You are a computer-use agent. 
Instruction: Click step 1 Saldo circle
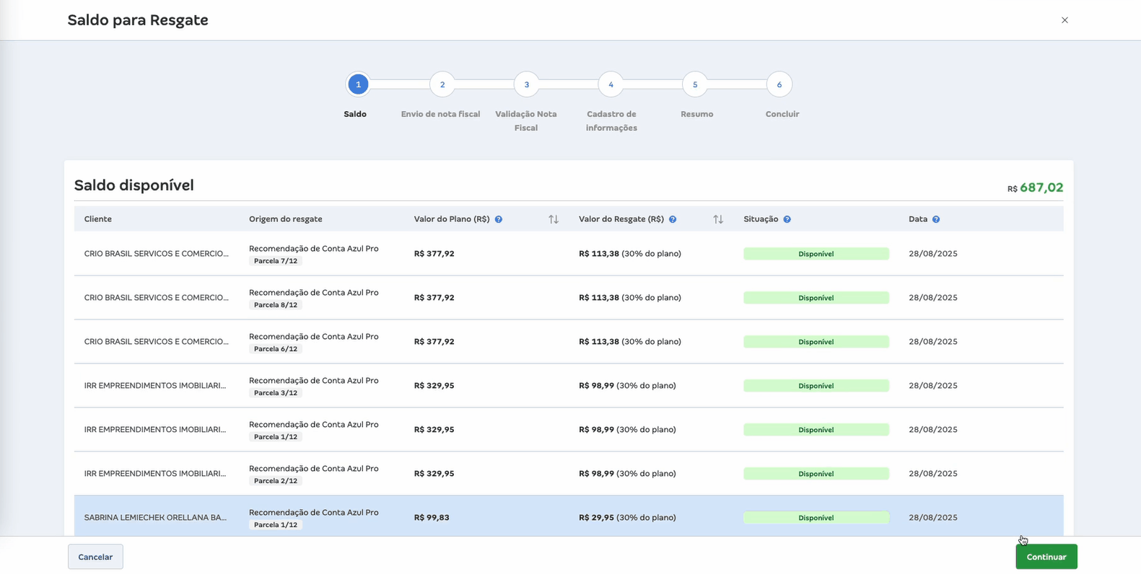click(x=358, y=84)
